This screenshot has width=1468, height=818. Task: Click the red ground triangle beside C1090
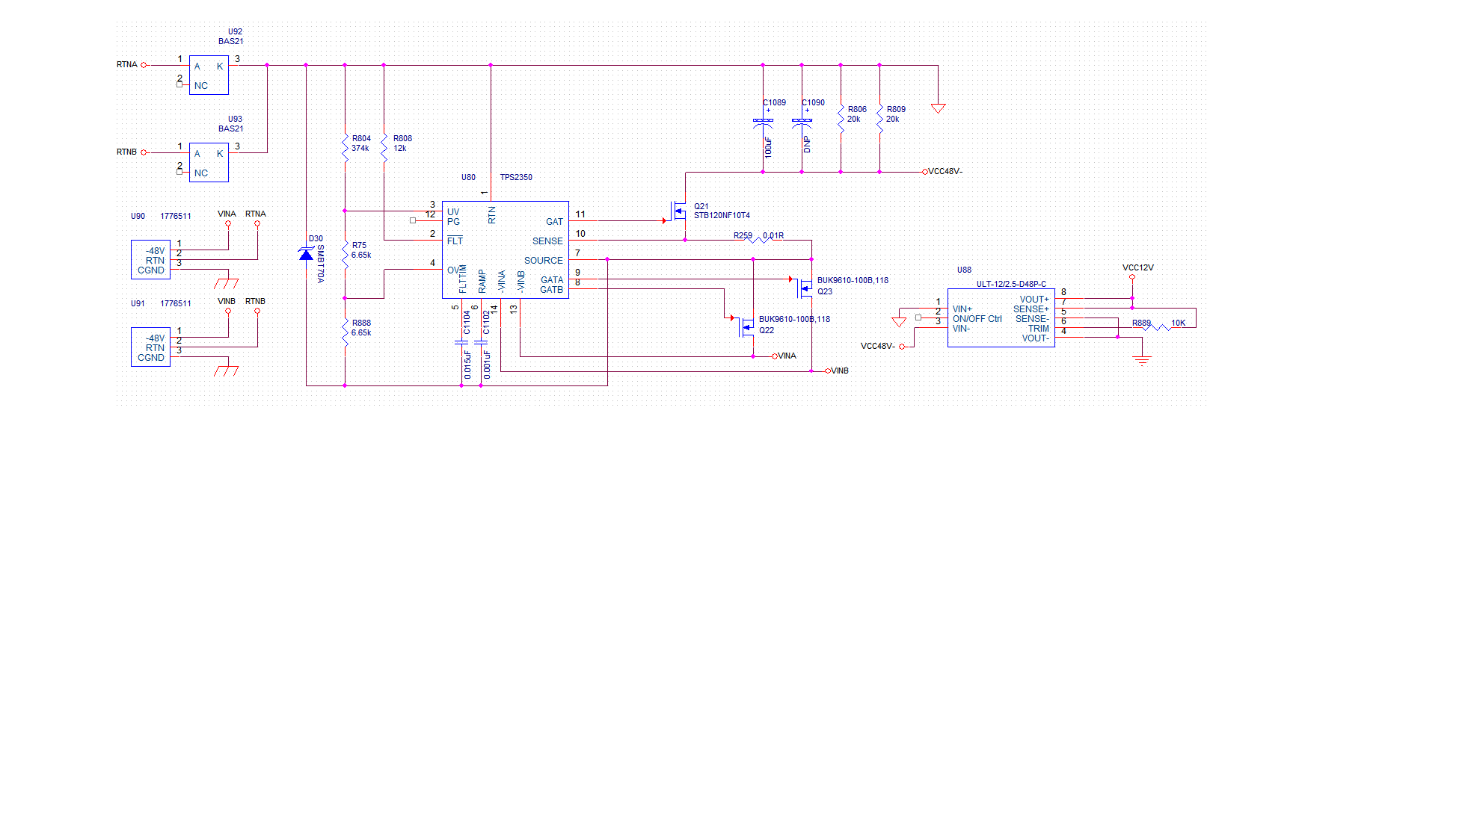(938, 108)
